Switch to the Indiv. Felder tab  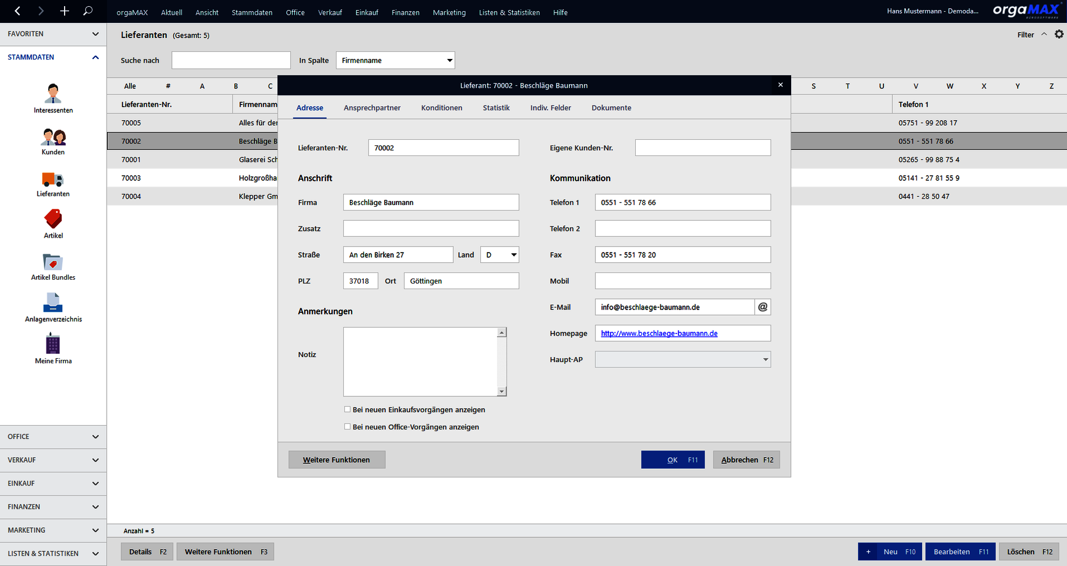[x=550, y=108]
